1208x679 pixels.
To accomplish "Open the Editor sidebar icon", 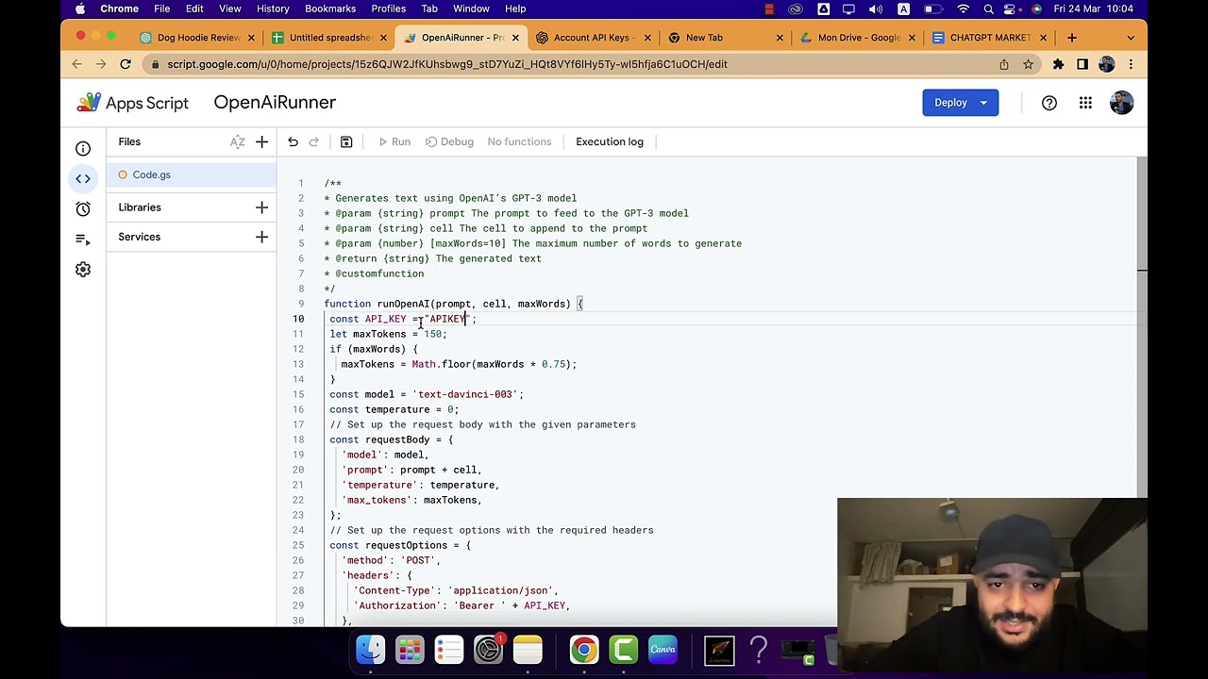I will tap(83, 179).
